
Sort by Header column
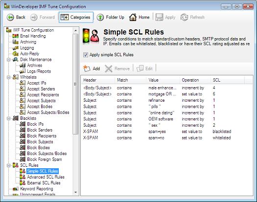98,80
